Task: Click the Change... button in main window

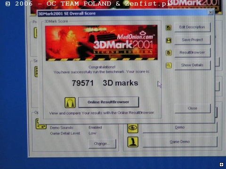Action: (102, 144)
